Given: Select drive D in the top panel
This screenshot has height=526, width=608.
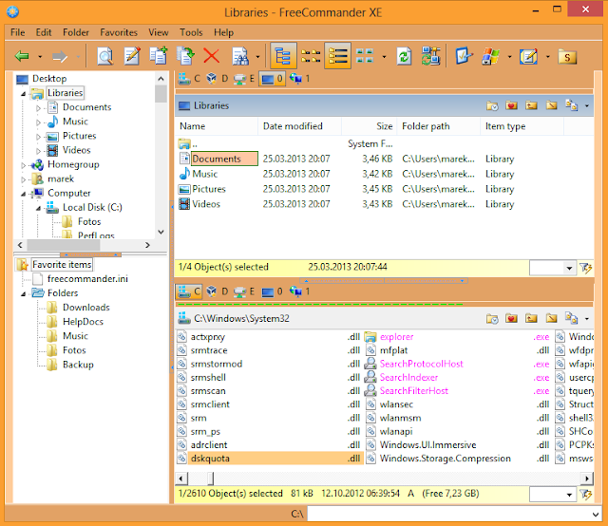Looking at the screenshot, I should [218, 79].
